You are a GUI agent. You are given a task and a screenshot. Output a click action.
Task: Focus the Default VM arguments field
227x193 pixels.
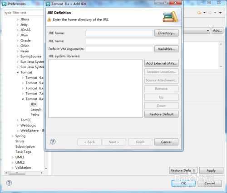(119, 49)
